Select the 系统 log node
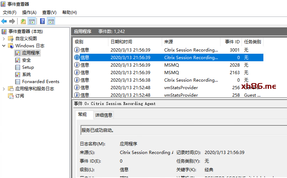This screenshot has width=287, height=178. (26, 74)
